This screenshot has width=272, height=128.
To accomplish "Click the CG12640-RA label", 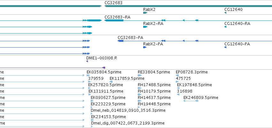I will [x=237, y=24].
